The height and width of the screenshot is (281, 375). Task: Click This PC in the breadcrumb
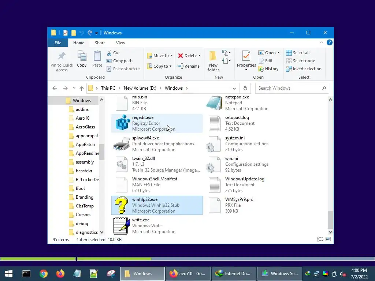[108, 88]
